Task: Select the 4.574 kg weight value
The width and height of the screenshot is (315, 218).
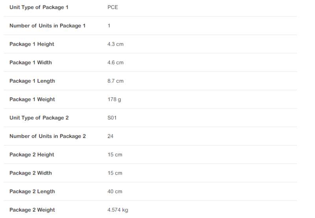Action: (118, 210)
